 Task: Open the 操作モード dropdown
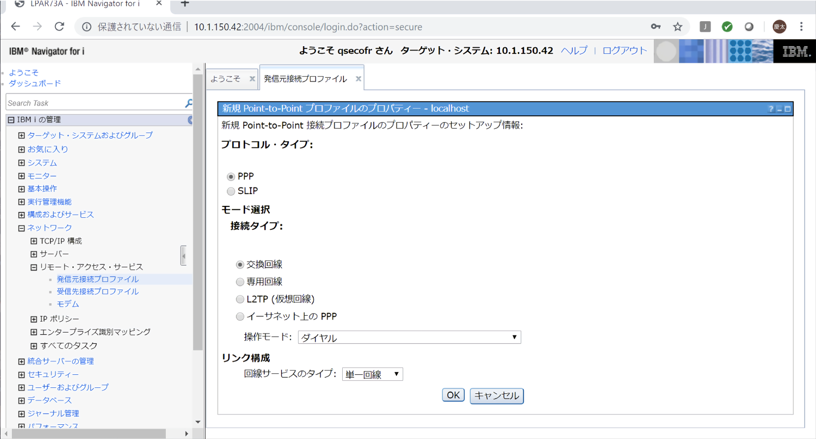pyautogui.click(x=409, y=337)
